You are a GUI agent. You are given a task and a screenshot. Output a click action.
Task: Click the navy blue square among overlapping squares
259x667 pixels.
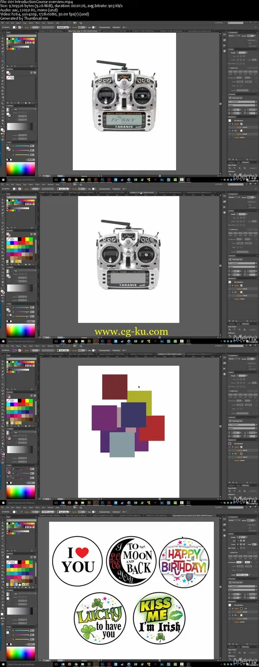[x=134, y=415]
